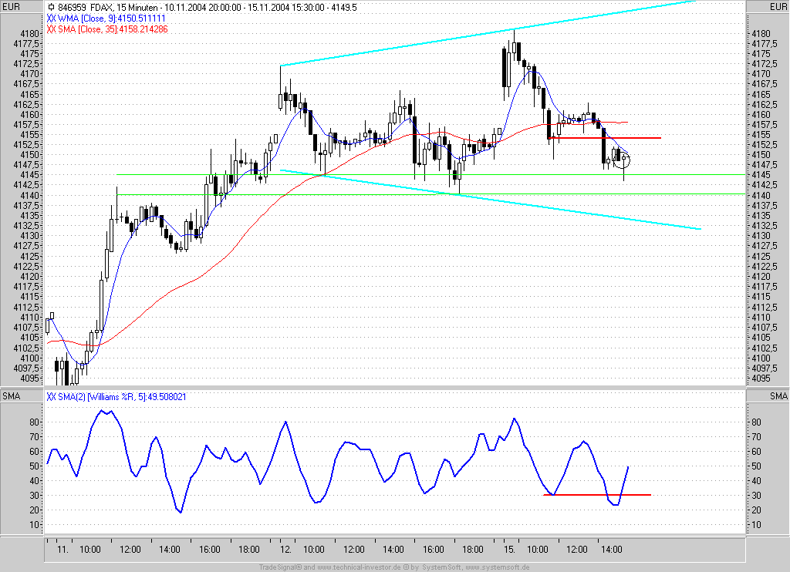The width and height of the screenshot is (790, 572).
Task: Select the red horizontal line in Williams panel
Action: (x=597, y=495)
